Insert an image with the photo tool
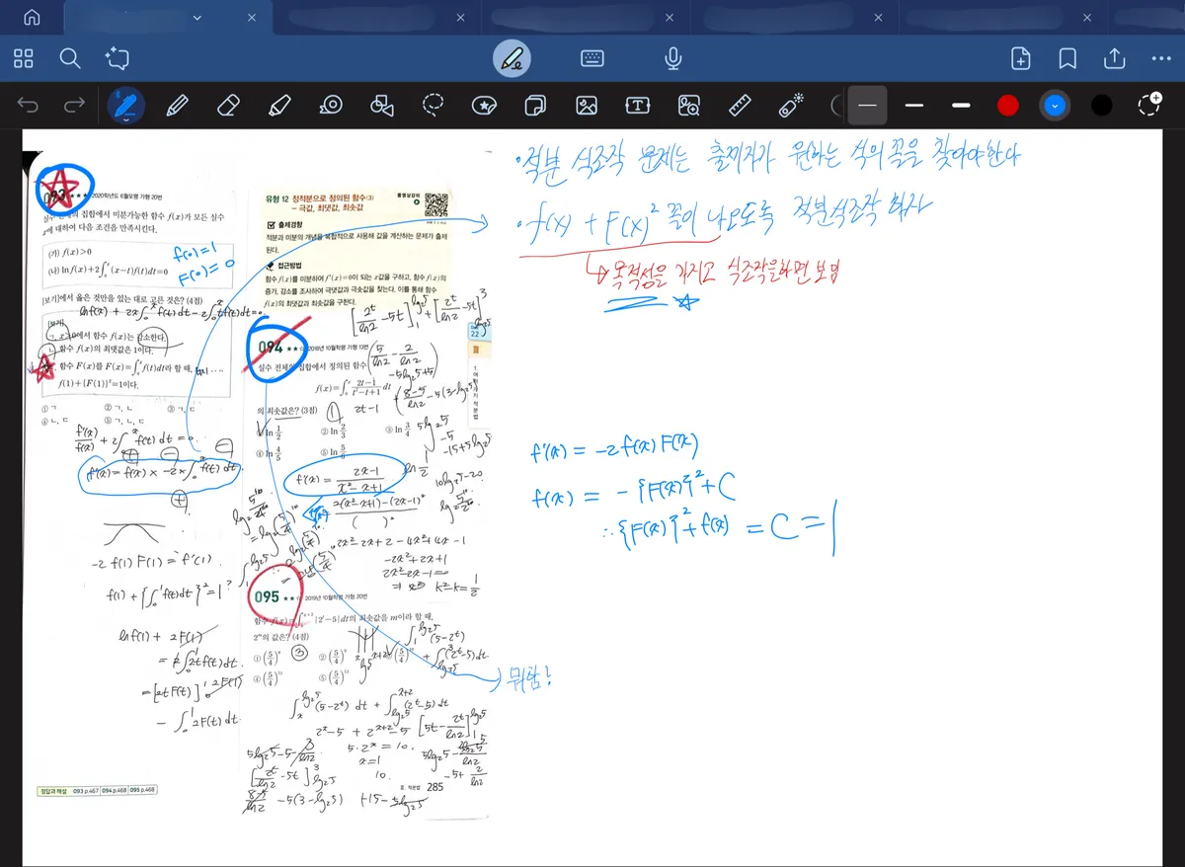The image size is (1185, 867). (x=587, y=105)
